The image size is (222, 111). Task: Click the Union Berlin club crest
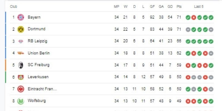(21, 53)
